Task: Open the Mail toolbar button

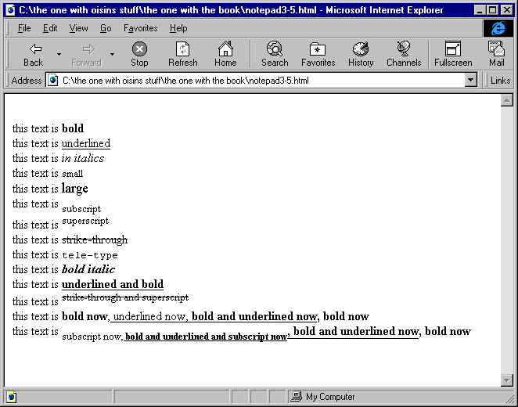Action: click(x=497, y=54)
